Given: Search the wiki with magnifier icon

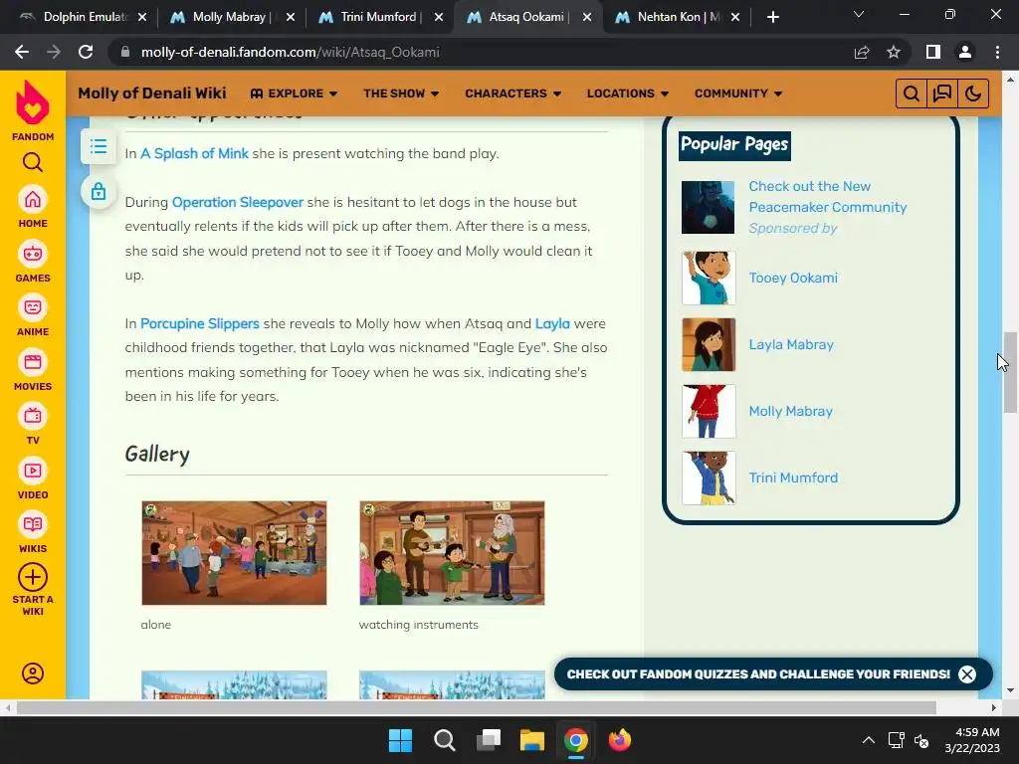Looking at the screenshot, I should tap(912, 94).
